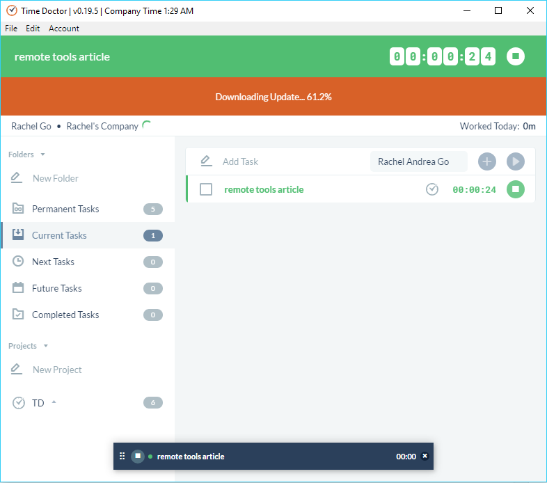
Task: Click the Permanent Tasks count badge 5
Action: [x=153, y=209]
